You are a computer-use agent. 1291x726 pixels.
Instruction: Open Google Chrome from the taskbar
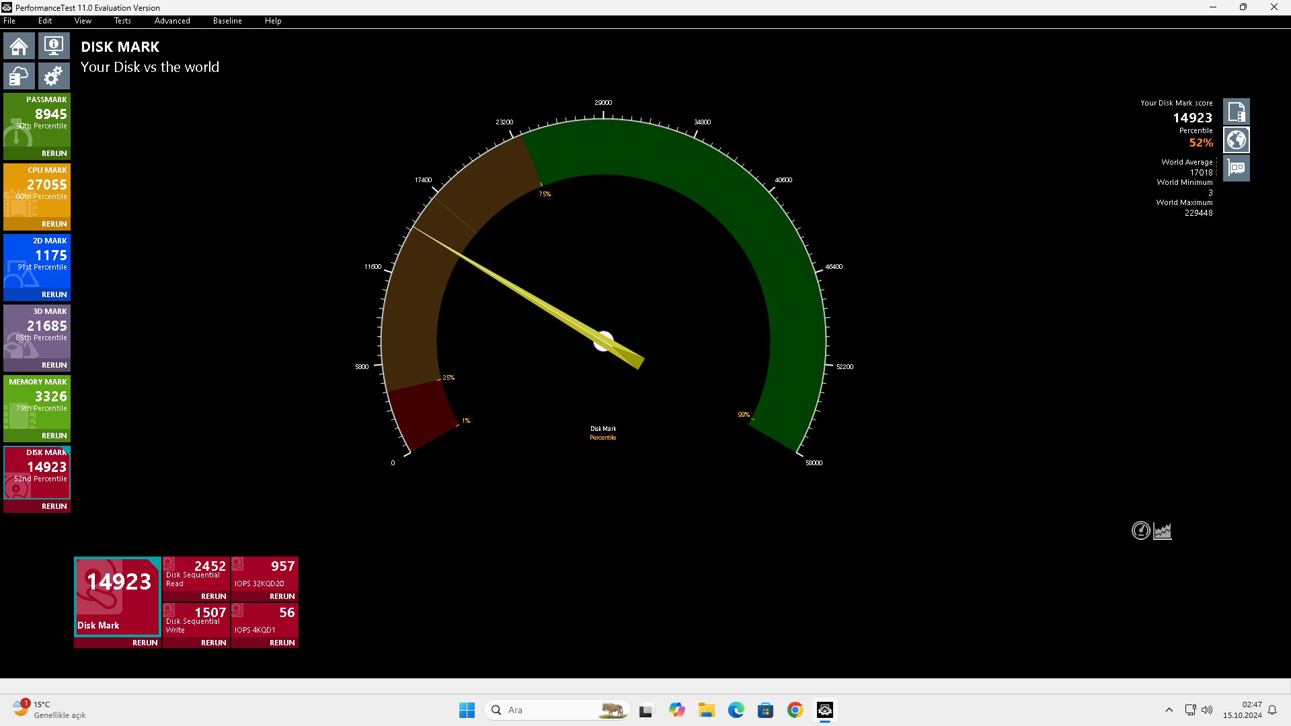click(795, 710)
